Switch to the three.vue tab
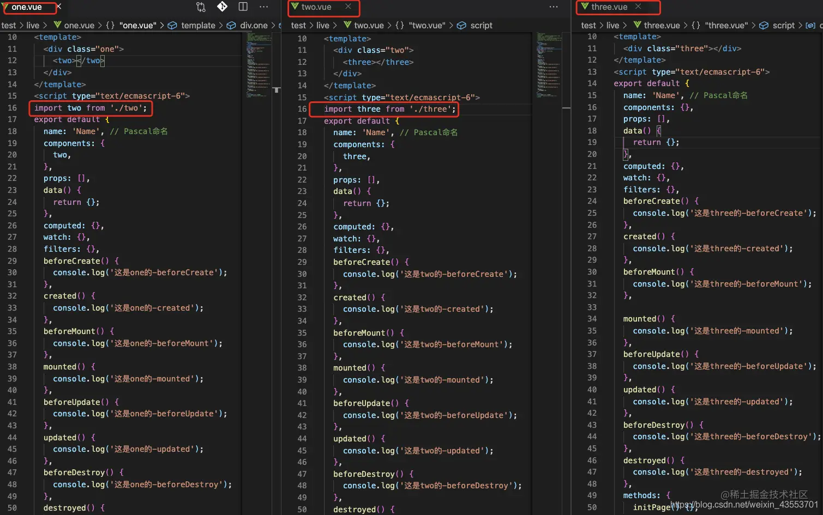 point(609,7)
